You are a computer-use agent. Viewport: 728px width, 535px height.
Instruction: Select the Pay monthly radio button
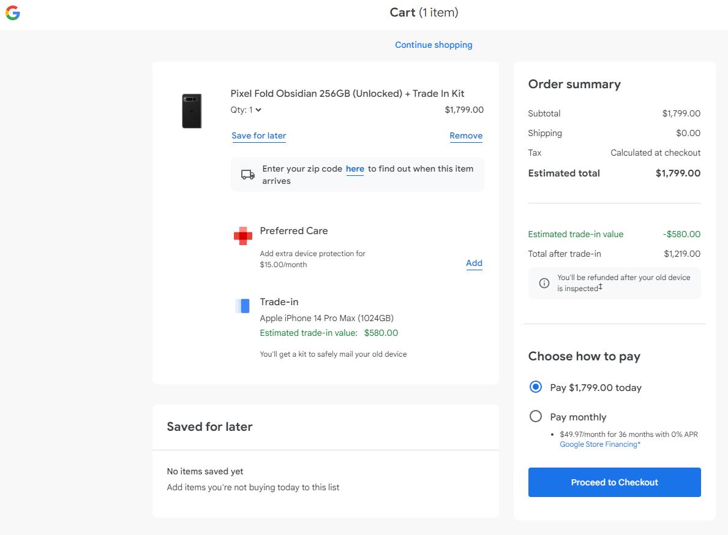coord(536,416)
